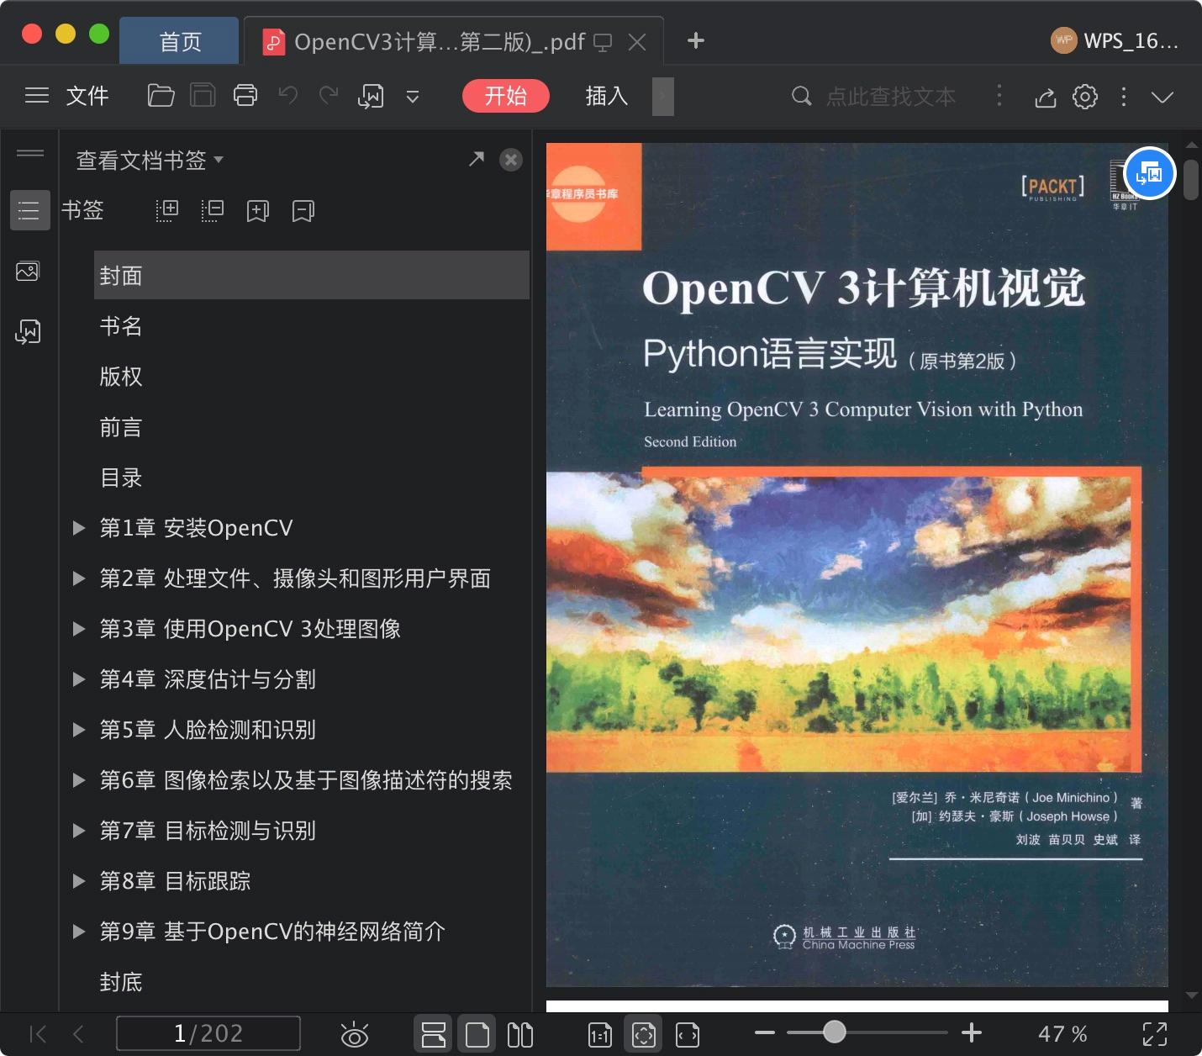Expand 第2章 处理文件 bookmark

coord(79,578)
